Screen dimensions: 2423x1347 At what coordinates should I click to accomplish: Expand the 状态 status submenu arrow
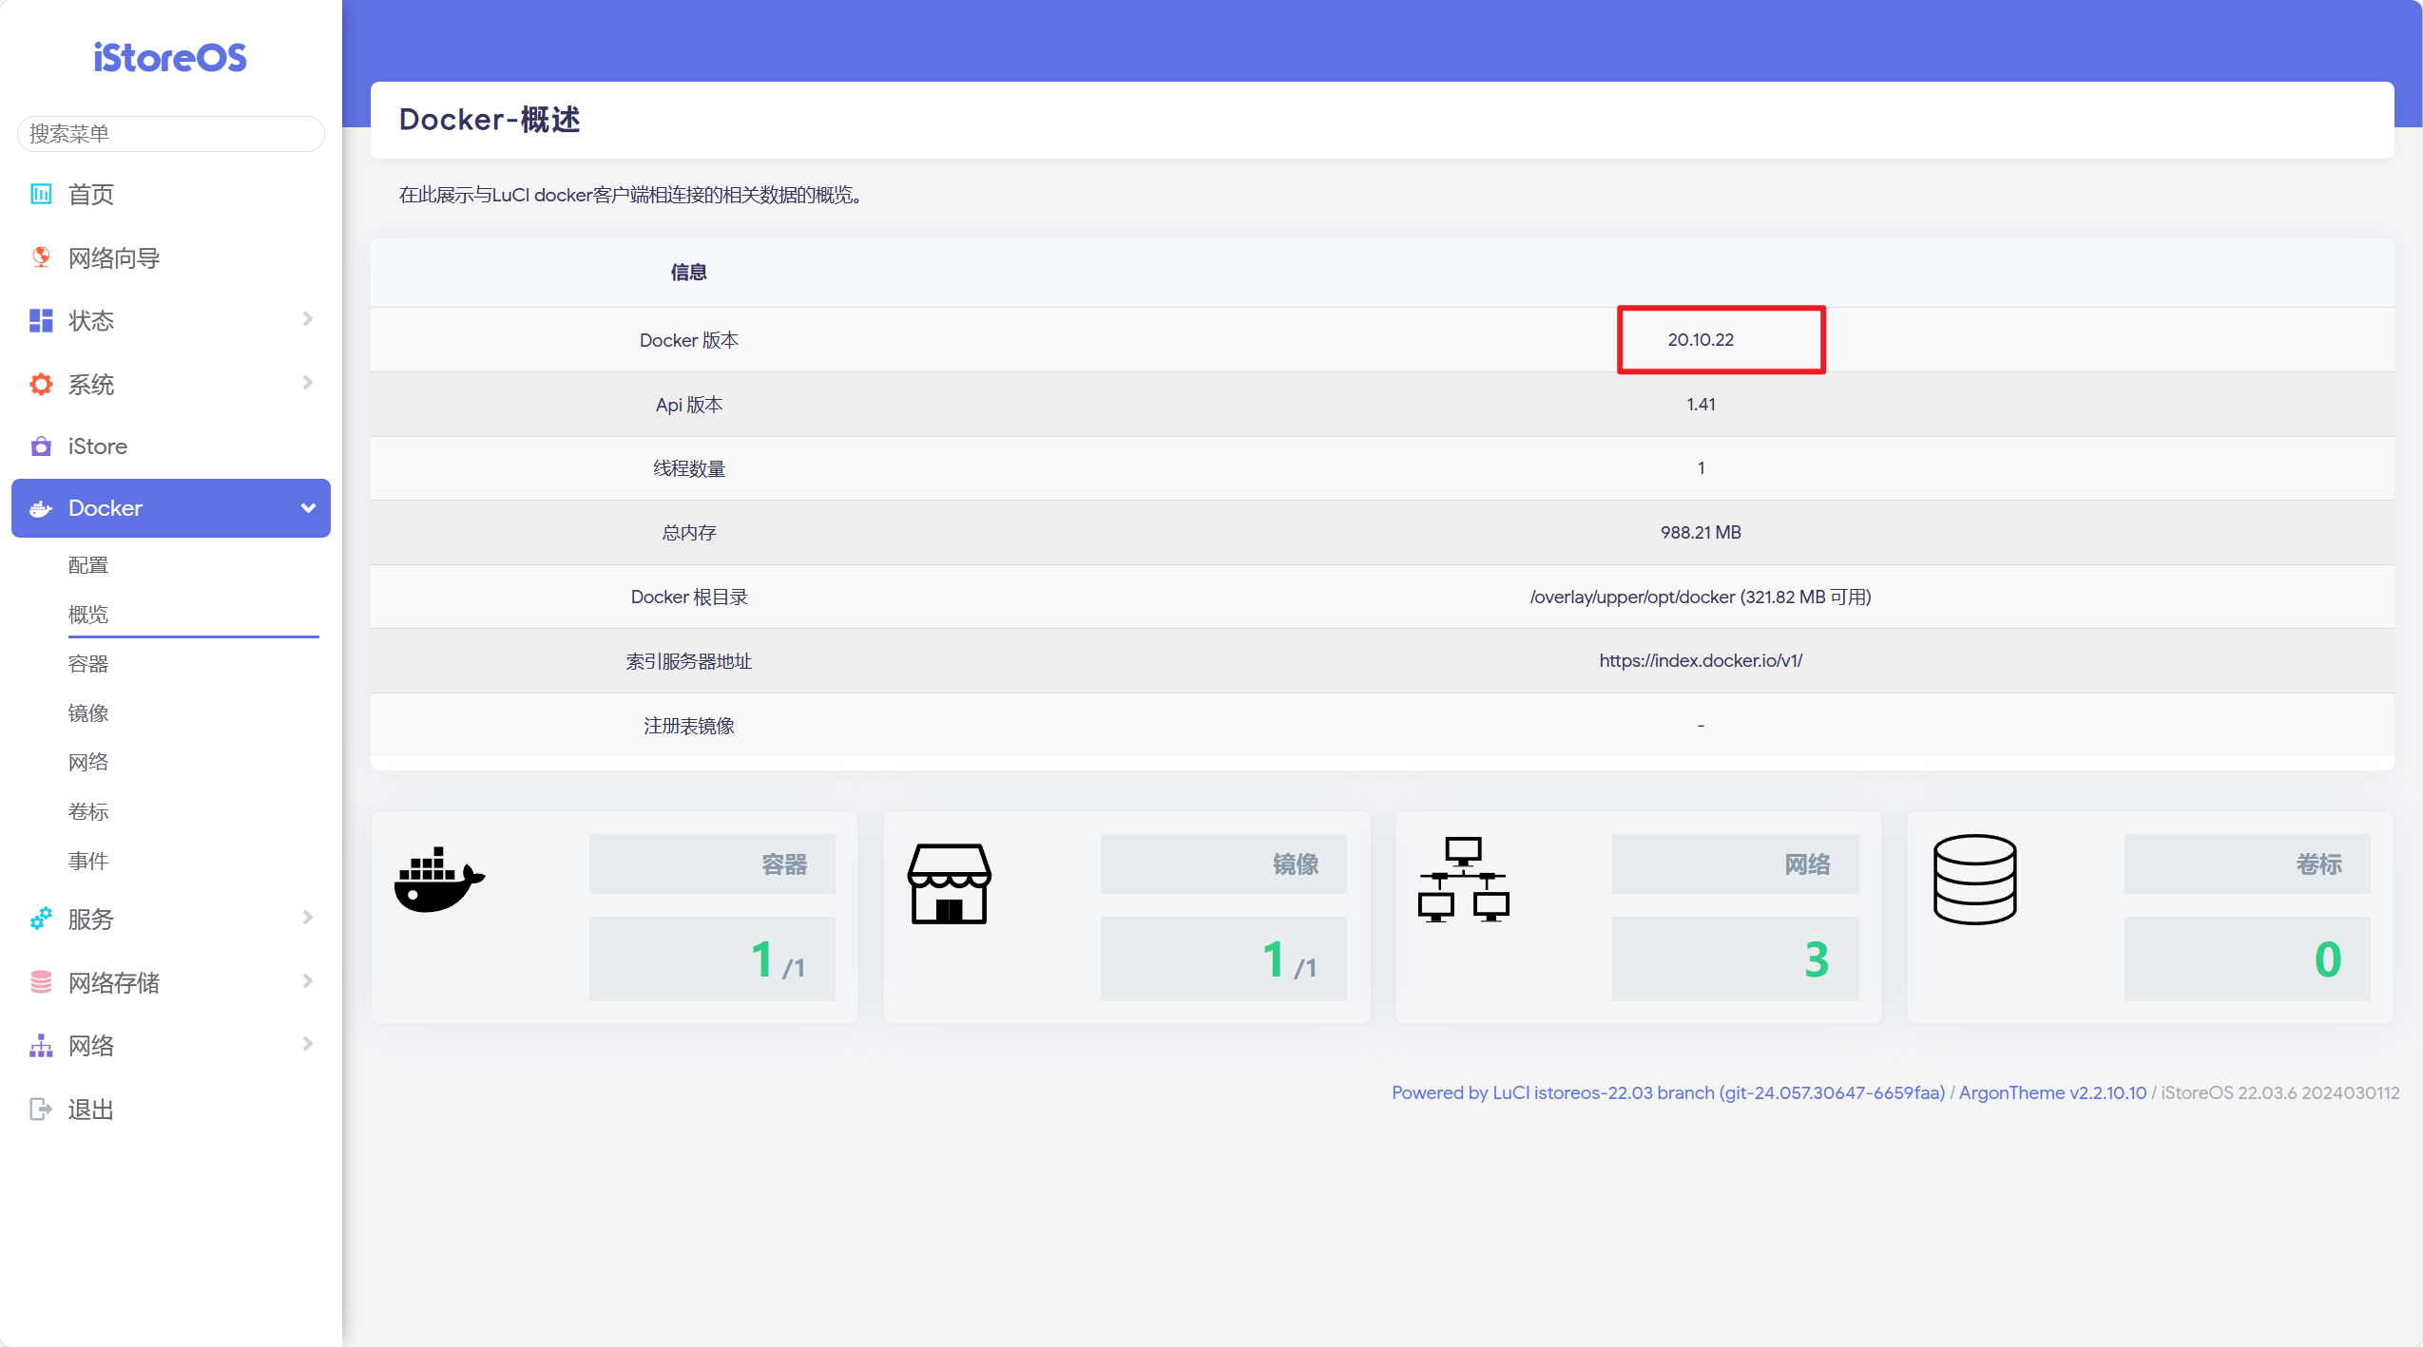[307, 319]
